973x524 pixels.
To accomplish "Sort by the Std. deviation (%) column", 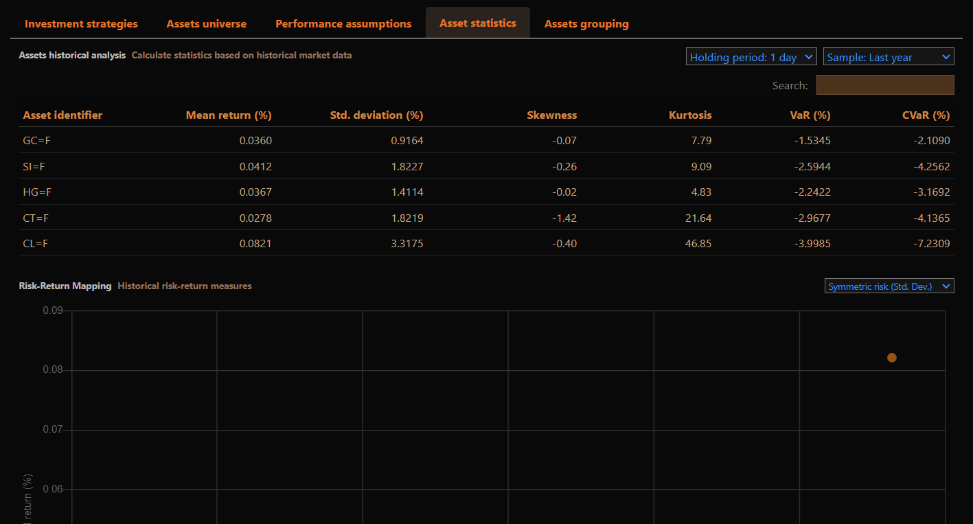I will 376,115.
